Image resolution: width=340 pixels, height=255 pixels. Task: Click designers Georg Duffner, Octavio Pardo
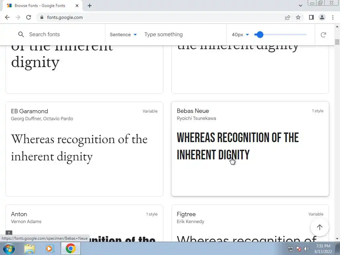click(x=42, y=119)
